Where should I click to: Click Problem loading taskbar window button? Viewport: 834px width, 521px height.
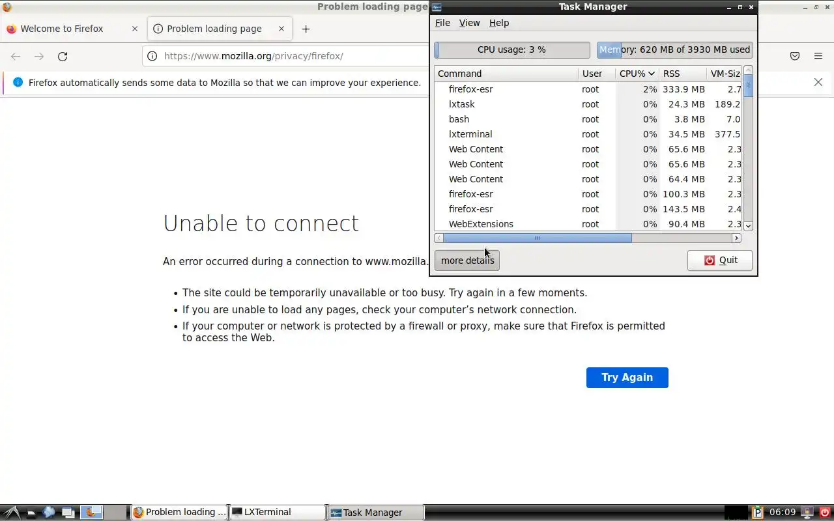coord(180,513)
